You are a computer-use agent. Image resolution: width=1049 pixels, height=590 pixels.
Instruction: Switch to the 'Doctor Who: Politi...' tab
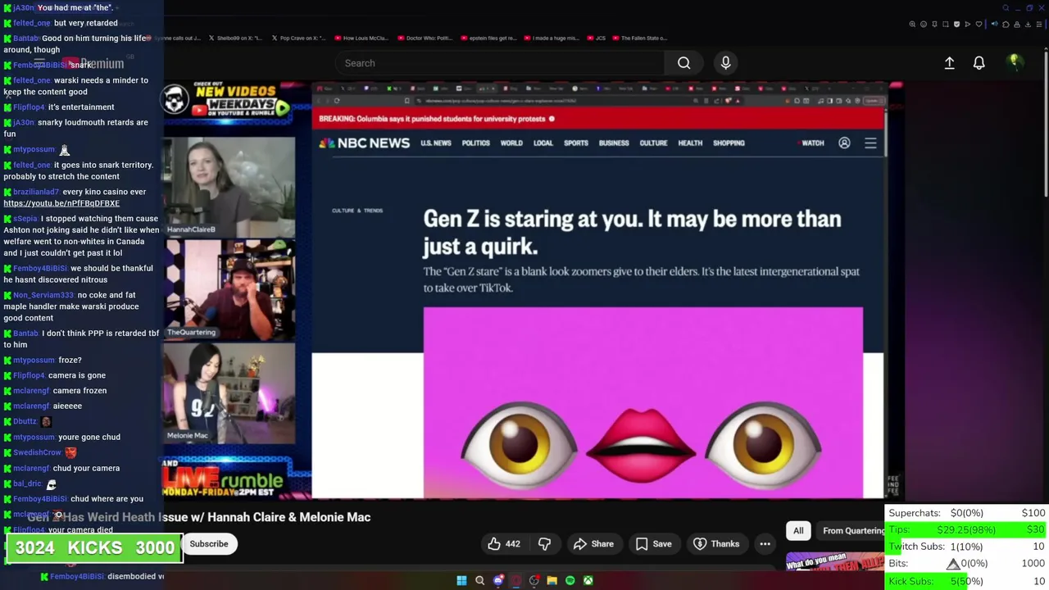pyautogui.click(x=425, y=38)
